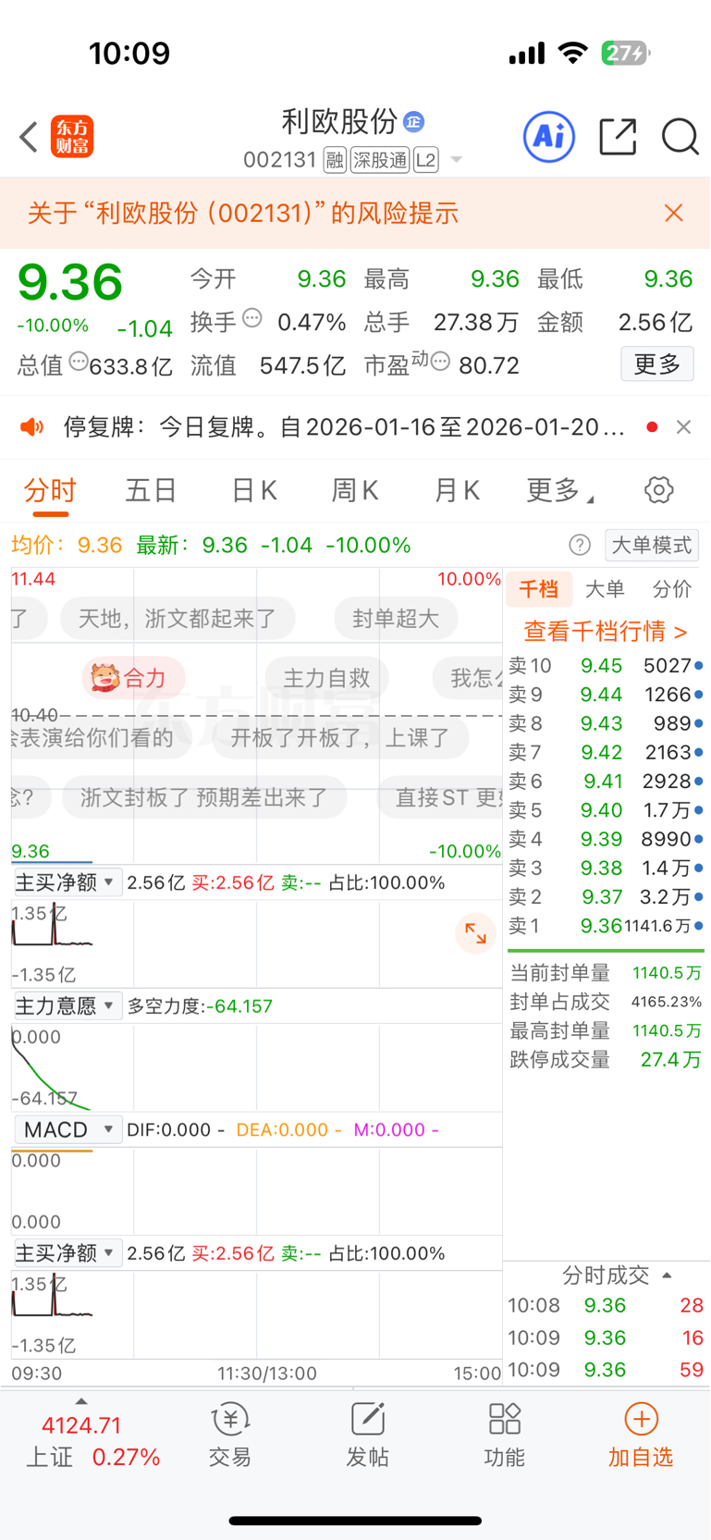Open 交易 in bottom bar

[x=230, y=1435]
